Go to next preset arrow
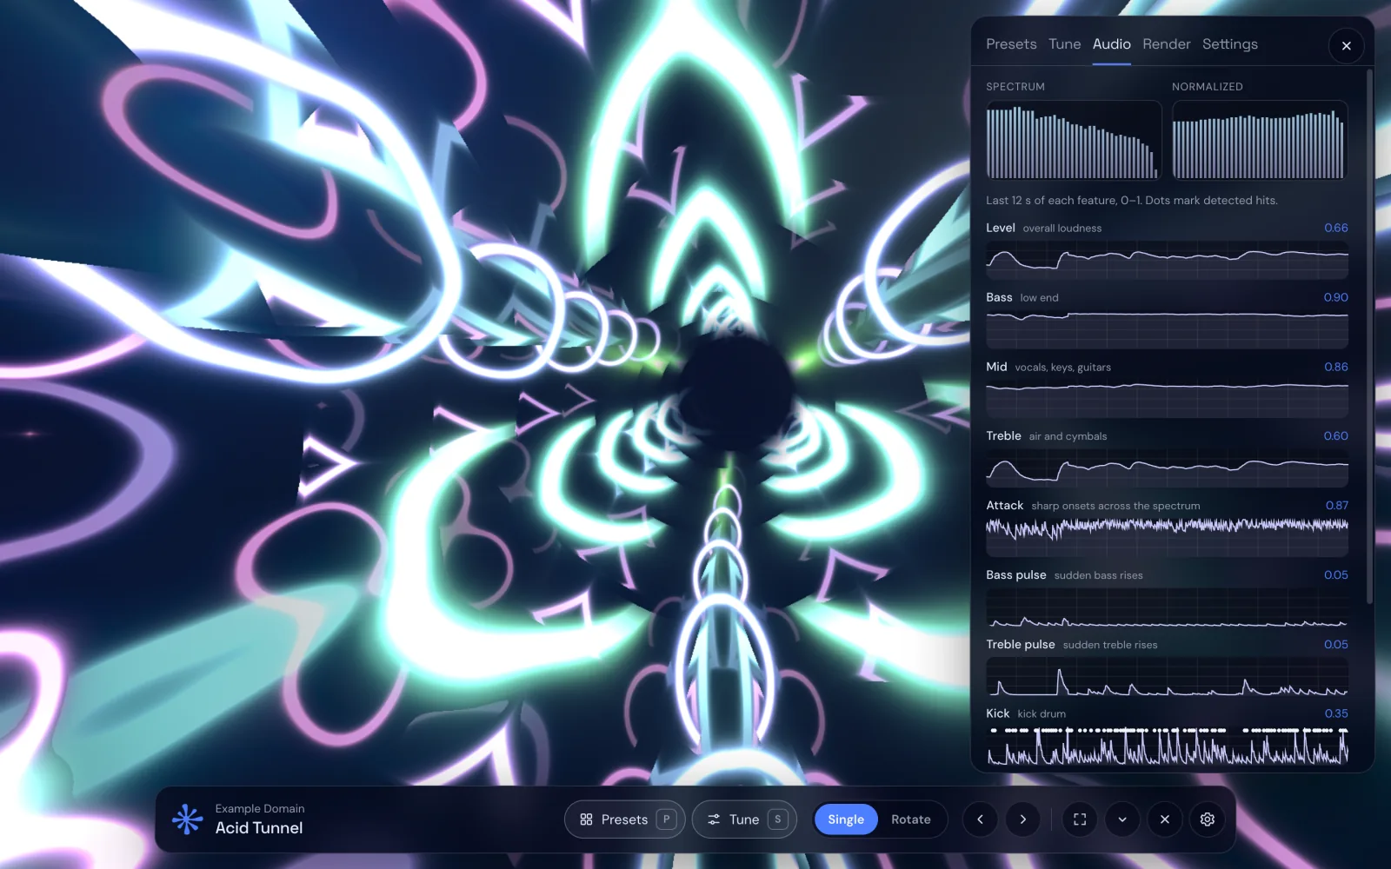The width and height of the screenshot is (1391, 869). click(1022, 819)
